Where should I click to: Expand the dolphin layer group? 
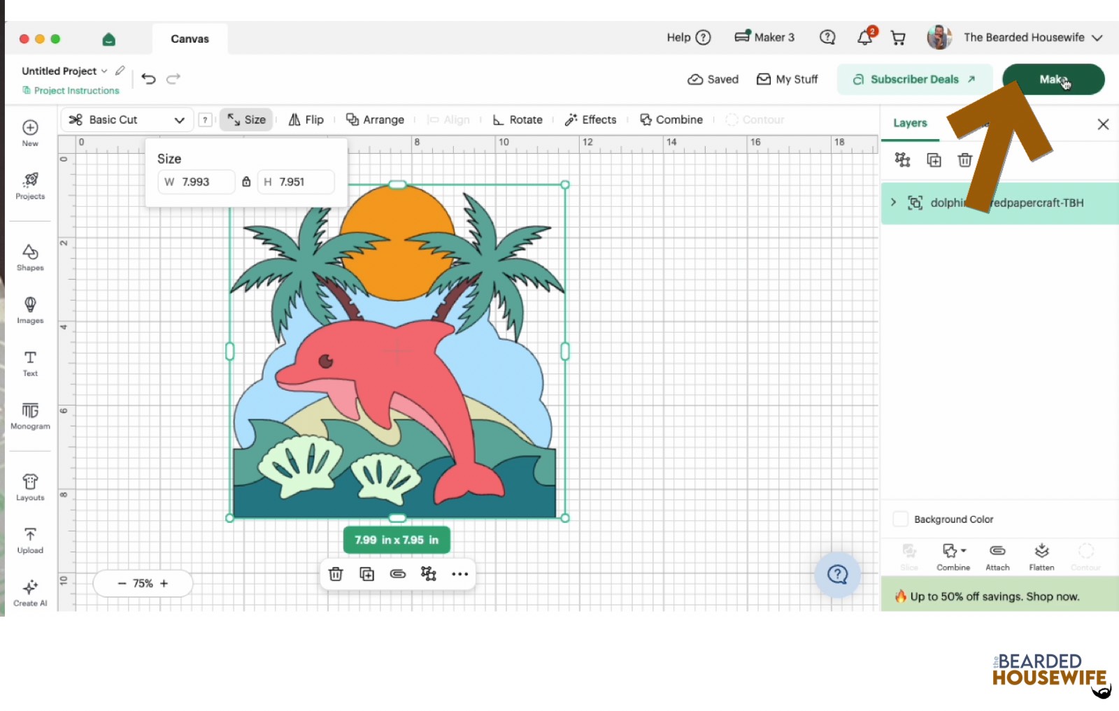point(893,202)
